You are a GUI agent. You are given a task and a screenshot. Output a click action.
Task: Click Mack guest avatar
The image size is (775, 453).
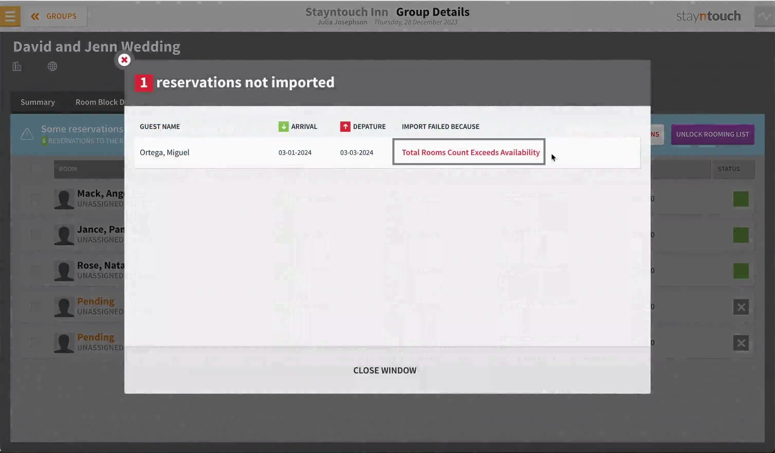(64, 199)
